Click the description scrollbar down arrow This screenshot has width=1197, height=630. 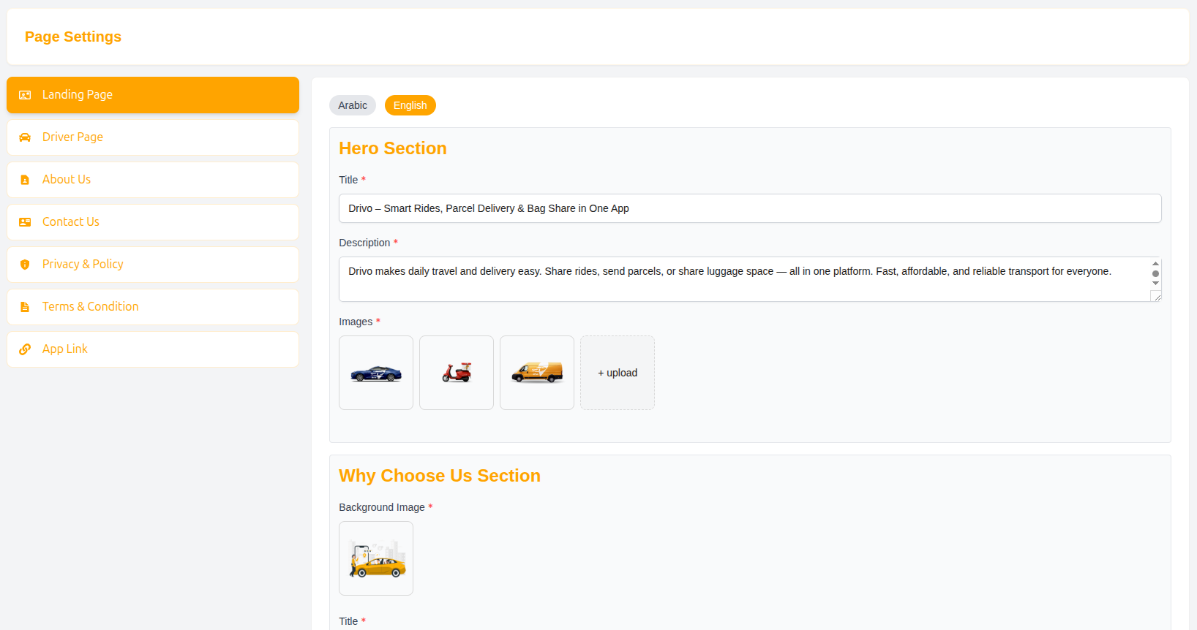1155,284
